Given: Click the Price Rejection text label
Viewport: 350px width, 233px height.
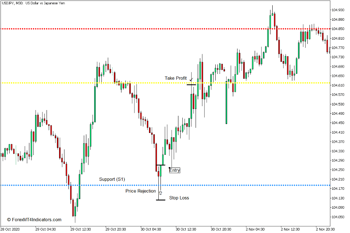Looking at the screenshot, I should tap(140, 192).
